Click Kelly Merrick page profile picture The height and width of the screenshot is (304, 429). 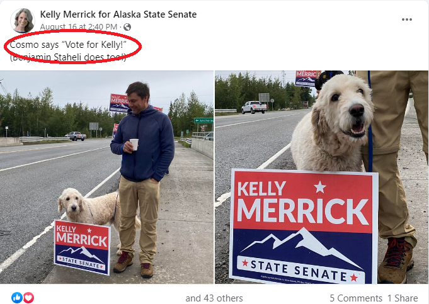pos(23,21)
